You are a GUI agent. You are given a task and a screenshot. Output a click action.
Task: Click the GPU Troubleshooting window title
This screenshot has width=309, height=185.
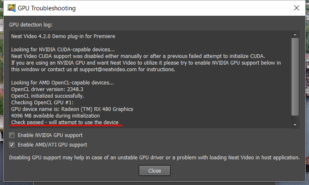pos(47,8)
